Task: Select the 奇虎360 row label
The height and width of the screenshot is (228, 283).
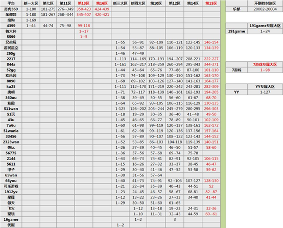Action: (x=11, y=9)
